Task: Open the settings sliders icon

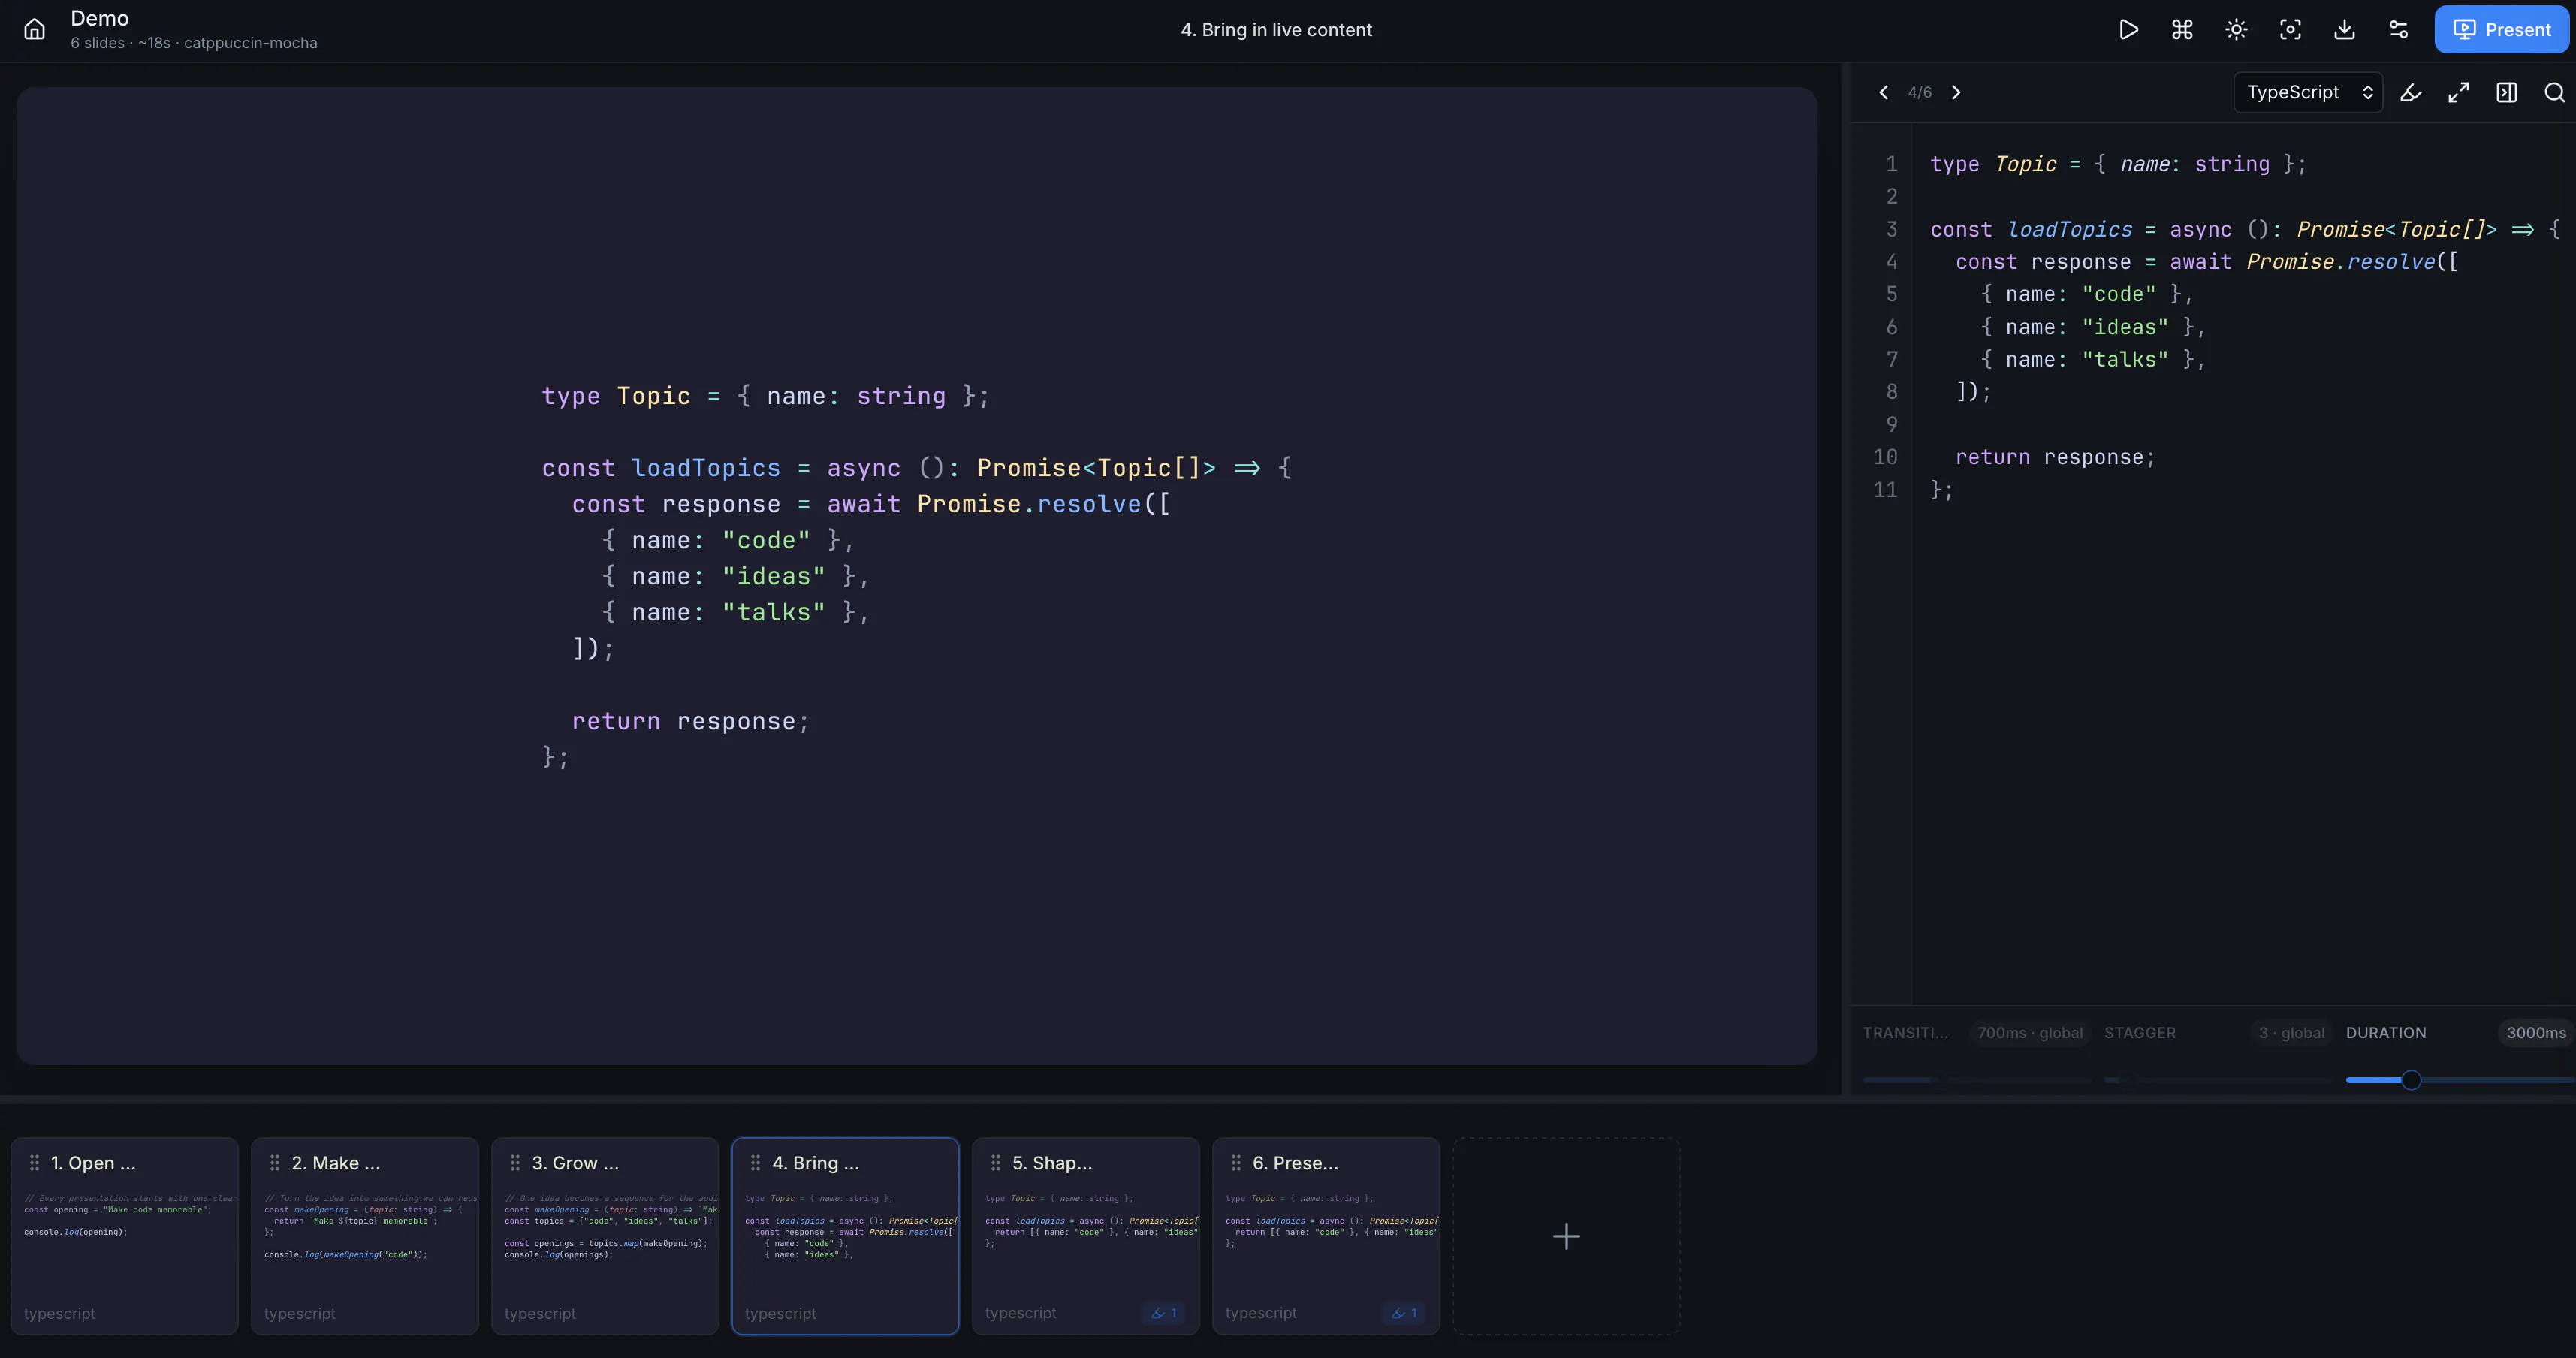Action: pyautogui.click(x=2398, y=29)
